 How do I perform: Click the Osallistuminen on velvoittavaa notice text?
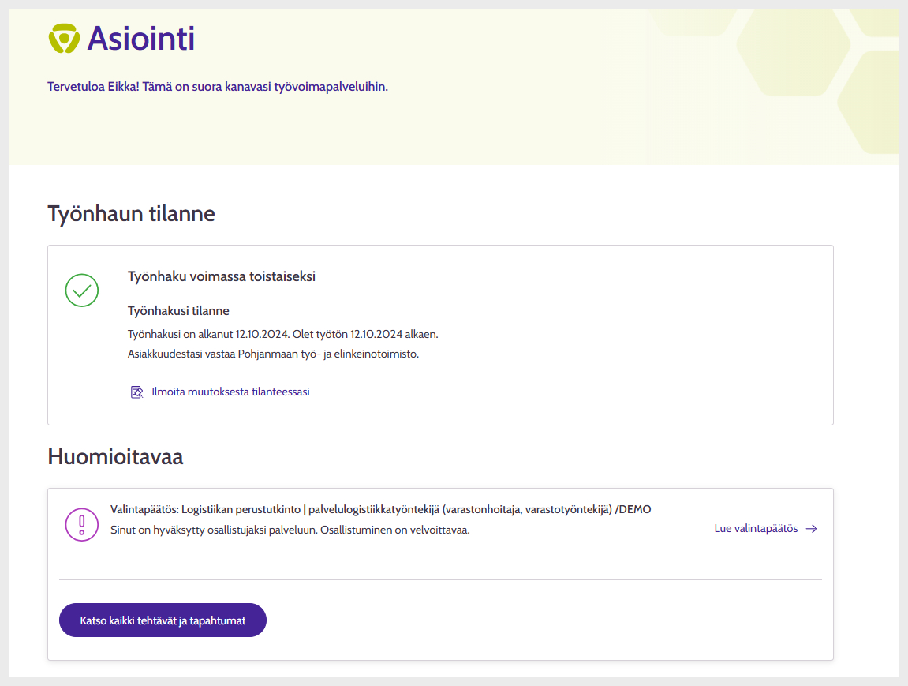[x=290, y=530]
